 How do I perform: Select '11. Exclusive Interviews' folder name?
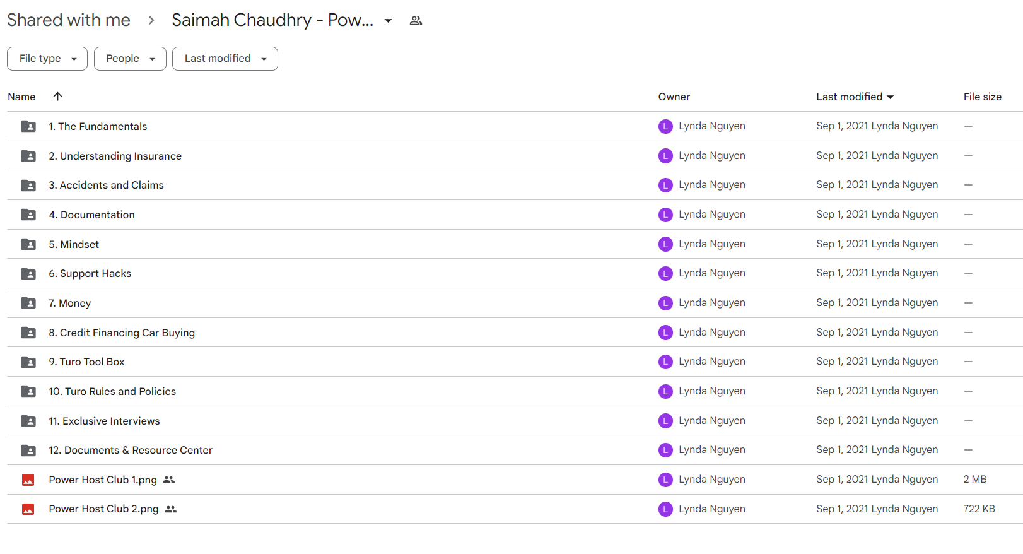coord(104,421)
